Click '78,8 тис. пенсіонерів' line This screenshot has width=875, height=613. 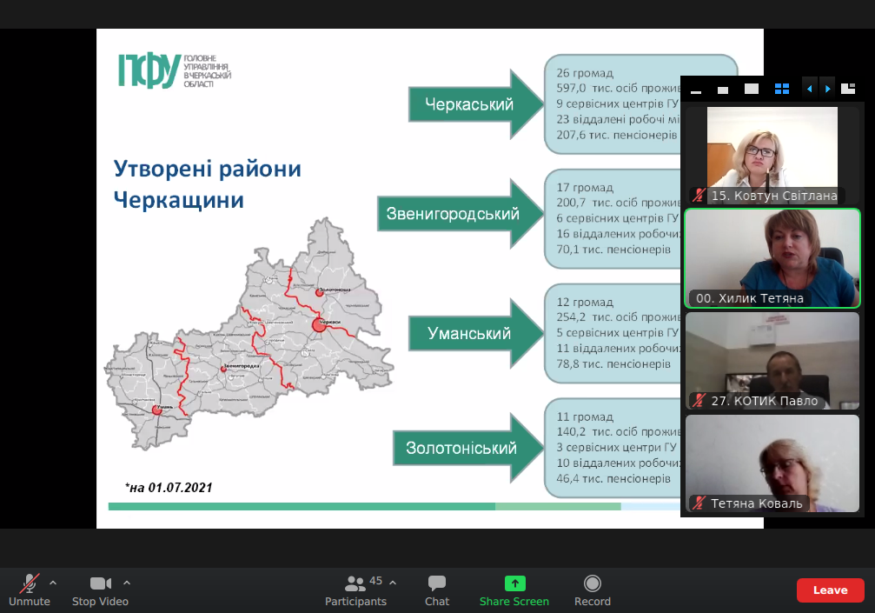coord(613,364)
